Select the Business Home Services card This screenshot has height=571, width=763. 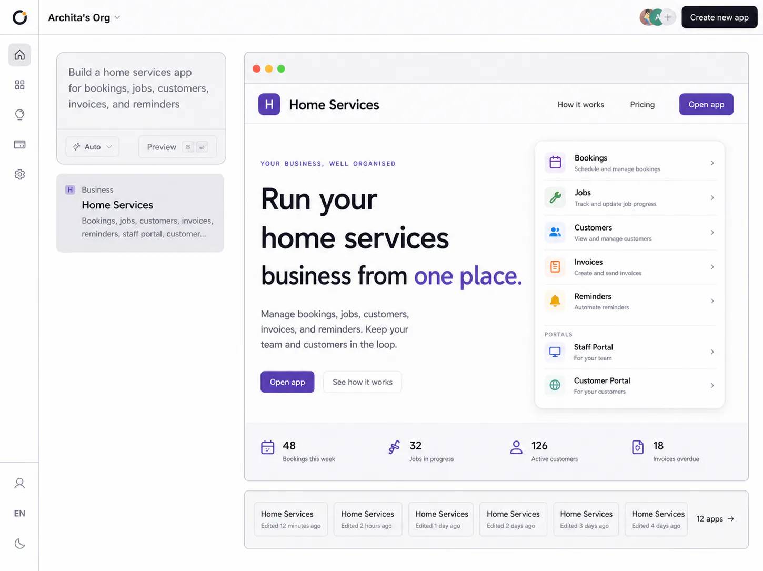[x=140, y=213]
